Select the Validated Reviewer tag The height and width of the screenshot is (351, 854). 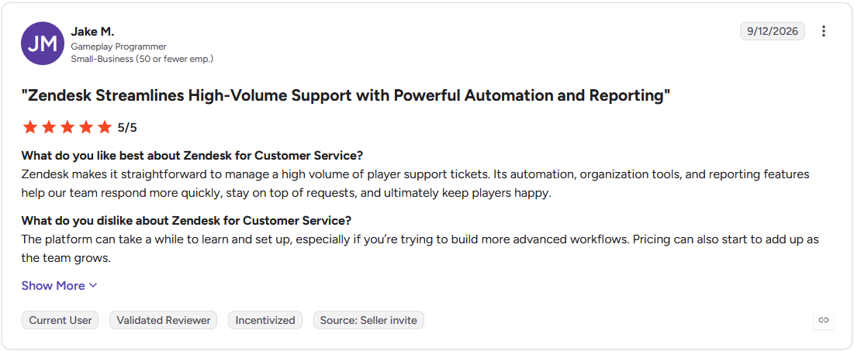(164, 321)
